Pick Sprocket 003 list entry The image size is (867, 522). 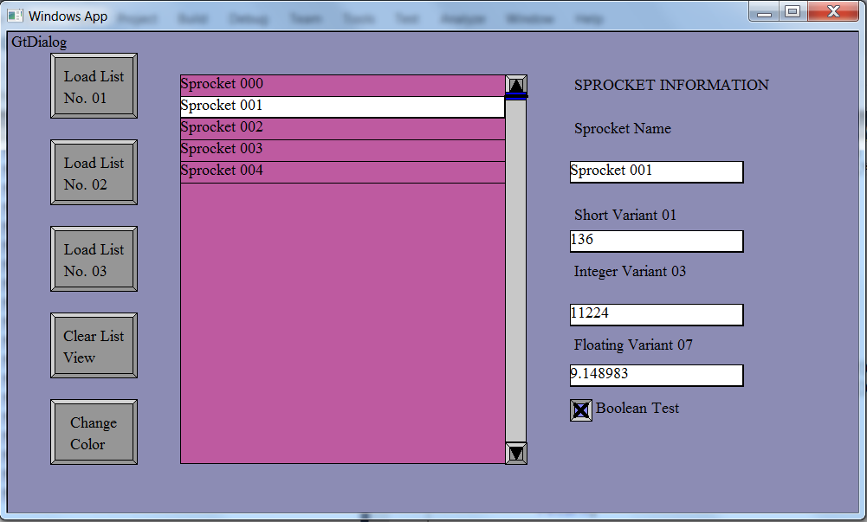342,150
